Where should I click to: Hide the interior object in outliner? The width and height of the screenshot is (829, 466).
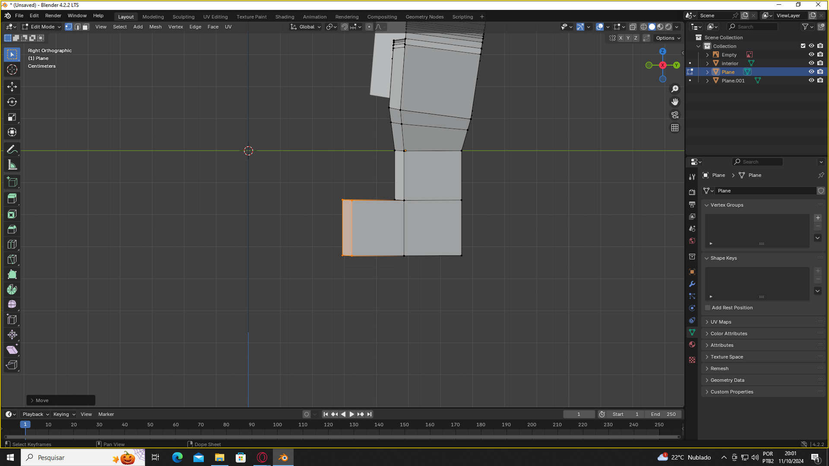811,63
